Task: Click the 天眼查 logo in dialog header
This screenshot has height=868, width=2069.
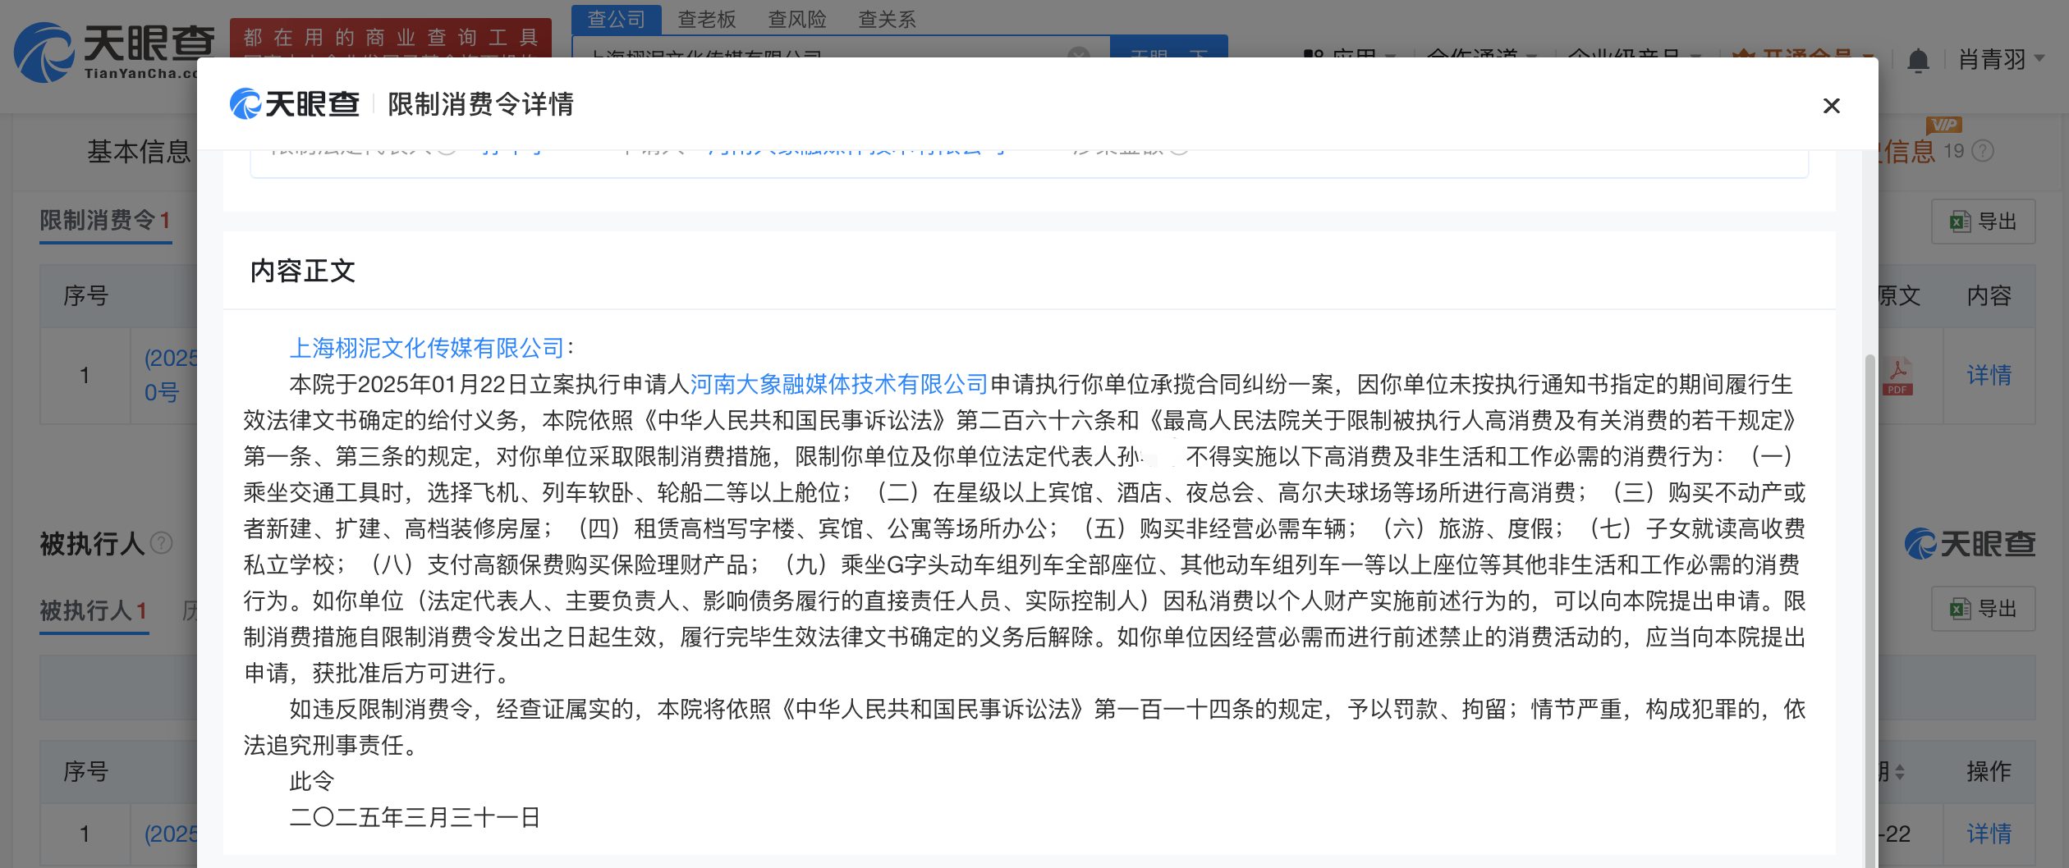Action: pos(295,104)
